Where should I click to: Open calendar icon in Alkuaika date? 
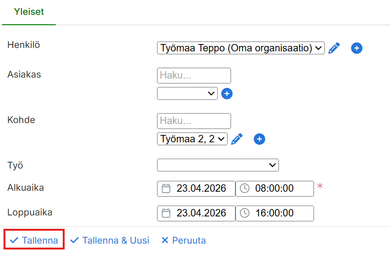tap(166, 188)
